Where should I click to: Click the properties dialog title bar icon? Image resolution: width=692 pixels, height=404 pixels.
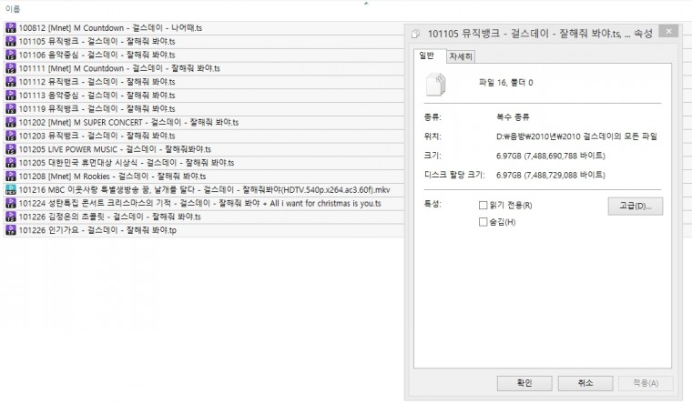[415, 34]
